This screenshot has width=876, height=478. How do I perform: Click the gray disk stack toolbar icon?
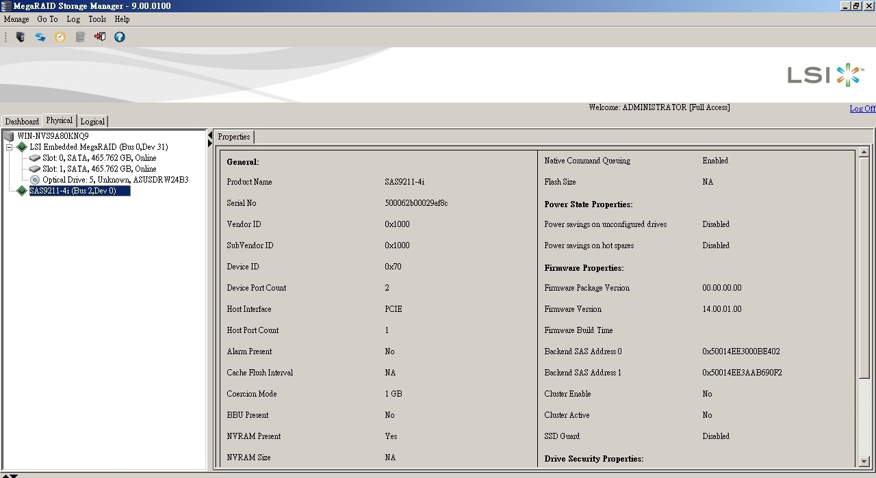80,37
